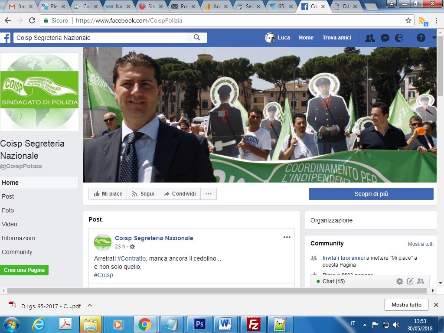Expand the downloaded PDF options chevron
Screen dimensions: 444x333
(90, 305)
